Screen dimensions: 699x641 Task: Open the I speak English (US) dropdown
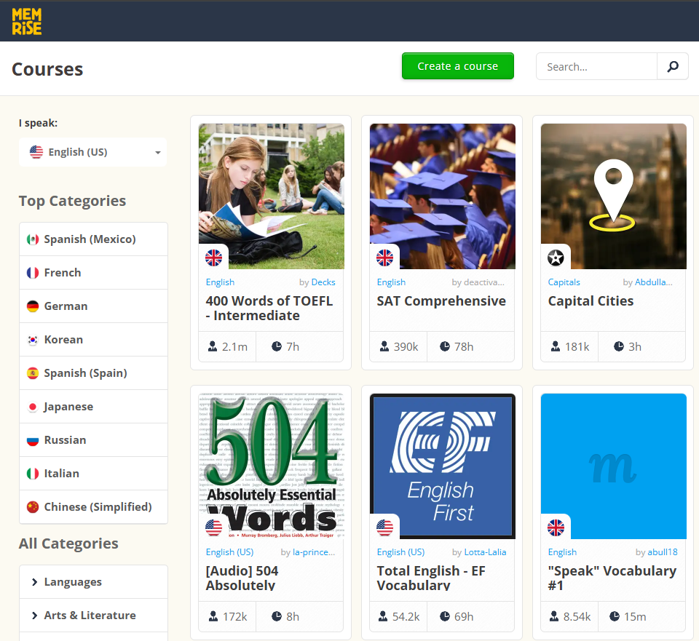pos(93,152)
